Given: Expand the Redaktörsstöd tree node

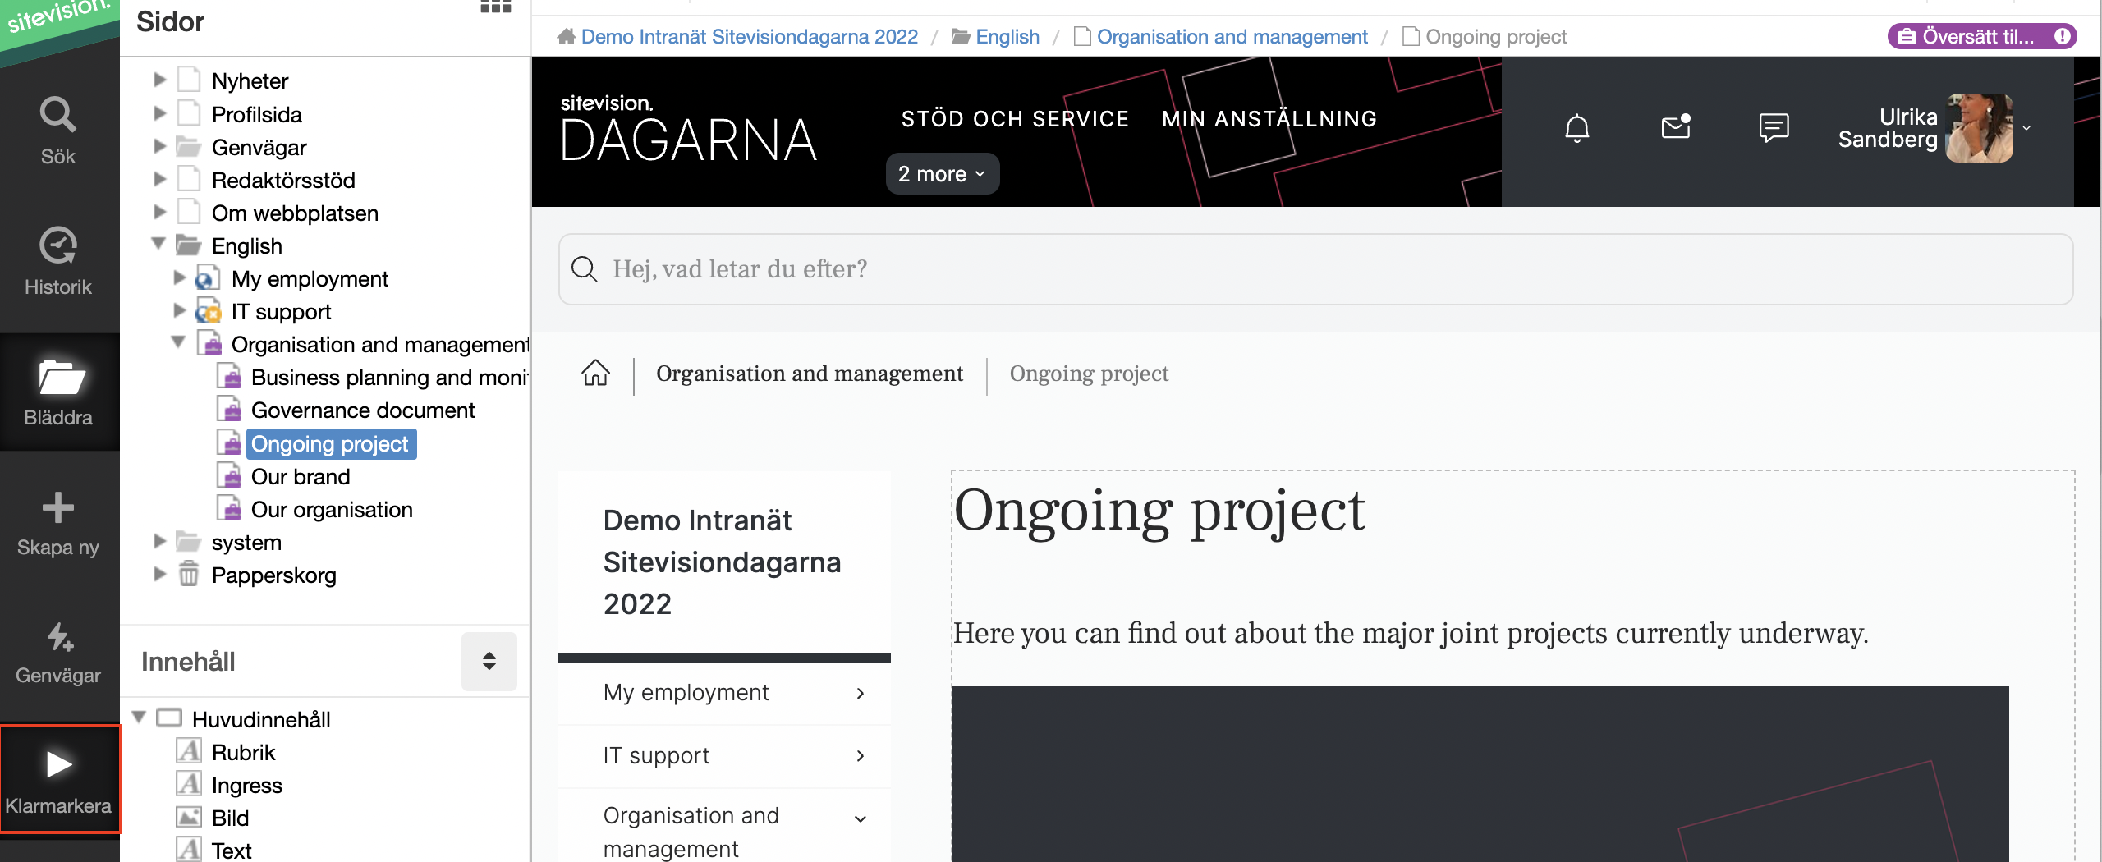Looking at the screenshot, I should tap(160, 179).
